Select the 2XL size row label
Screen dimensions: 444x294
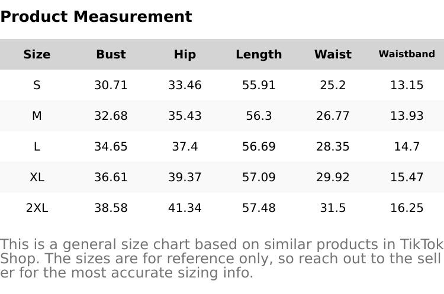[x=37, y=208]
